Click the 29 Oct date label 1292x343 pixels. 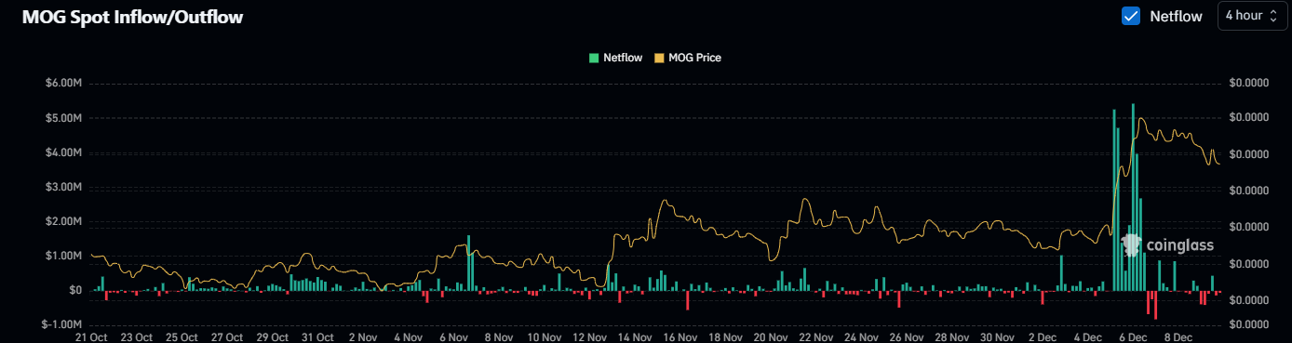[274, 337]
